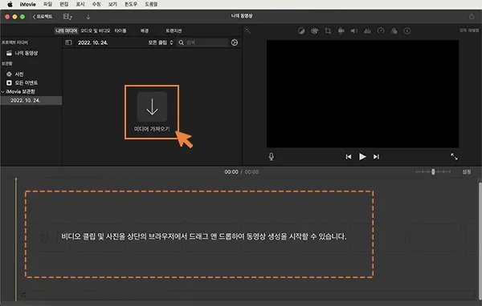The height and width of the screenshot is (306, 482).
Task: Enter fullscreen playback with the arrows icon
Action: pos(454,157)
